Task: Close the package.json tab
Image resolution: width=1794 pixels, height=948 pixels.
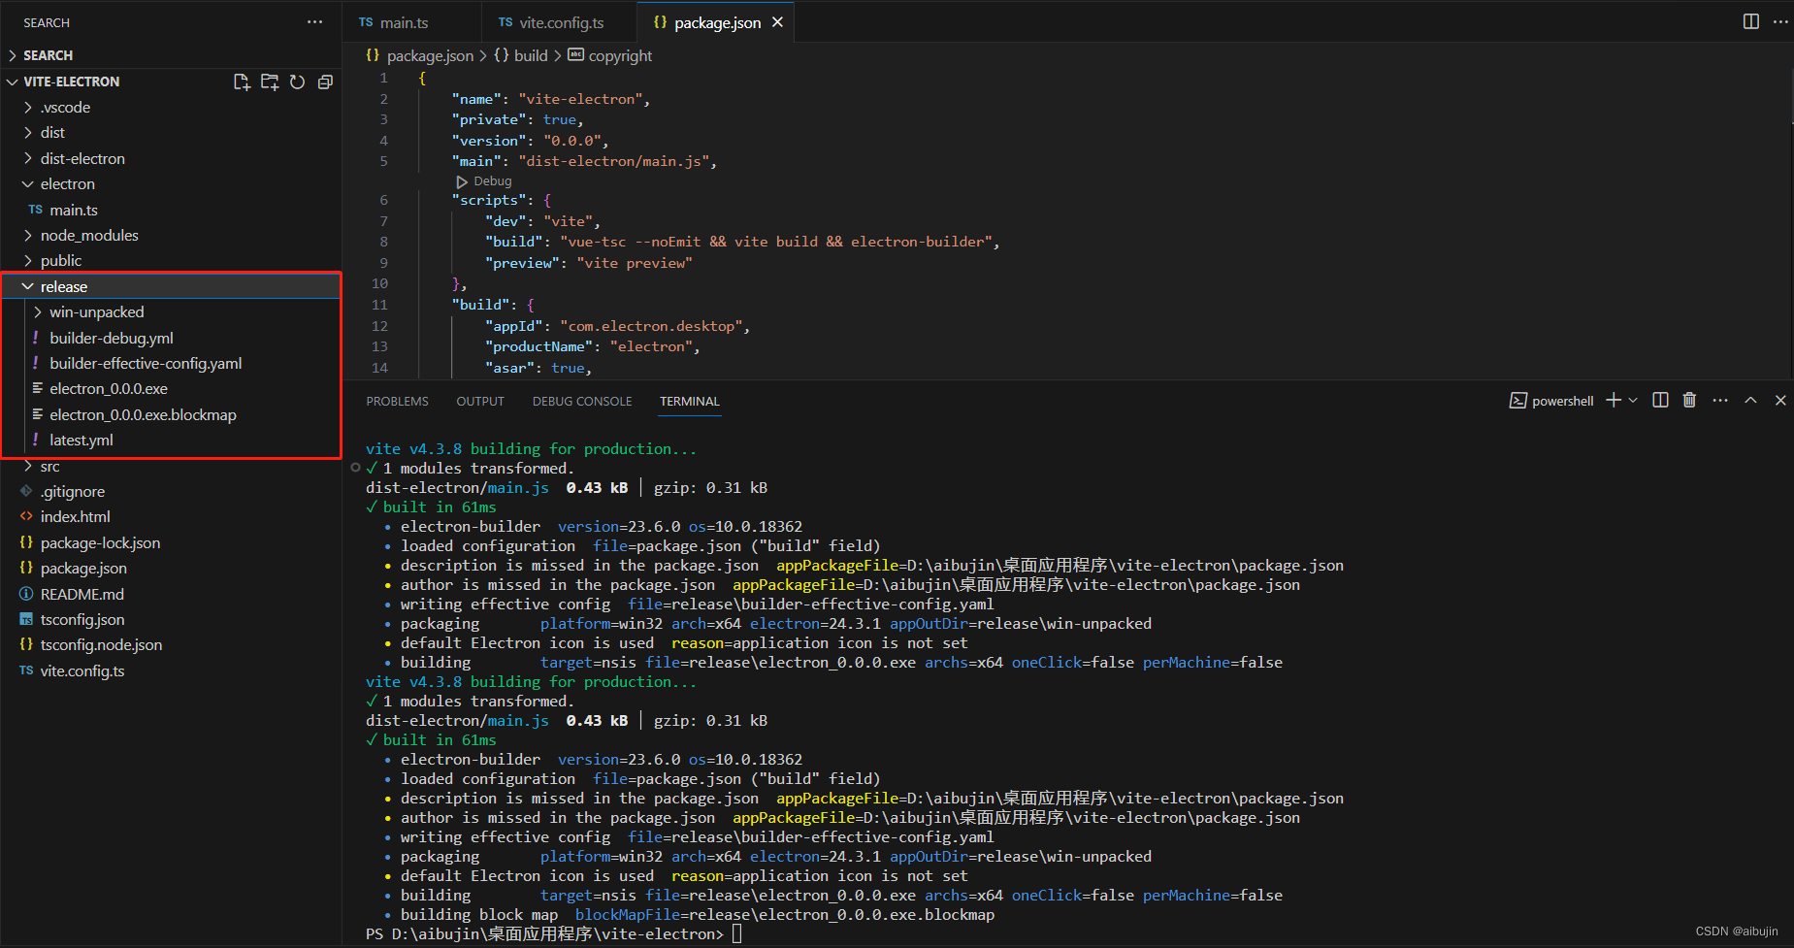Action: tap(777, 22)
